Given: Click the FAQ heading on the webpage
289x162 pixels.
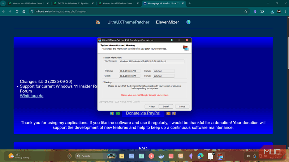Looking at the screenshot, I should [x=143, y=148].
